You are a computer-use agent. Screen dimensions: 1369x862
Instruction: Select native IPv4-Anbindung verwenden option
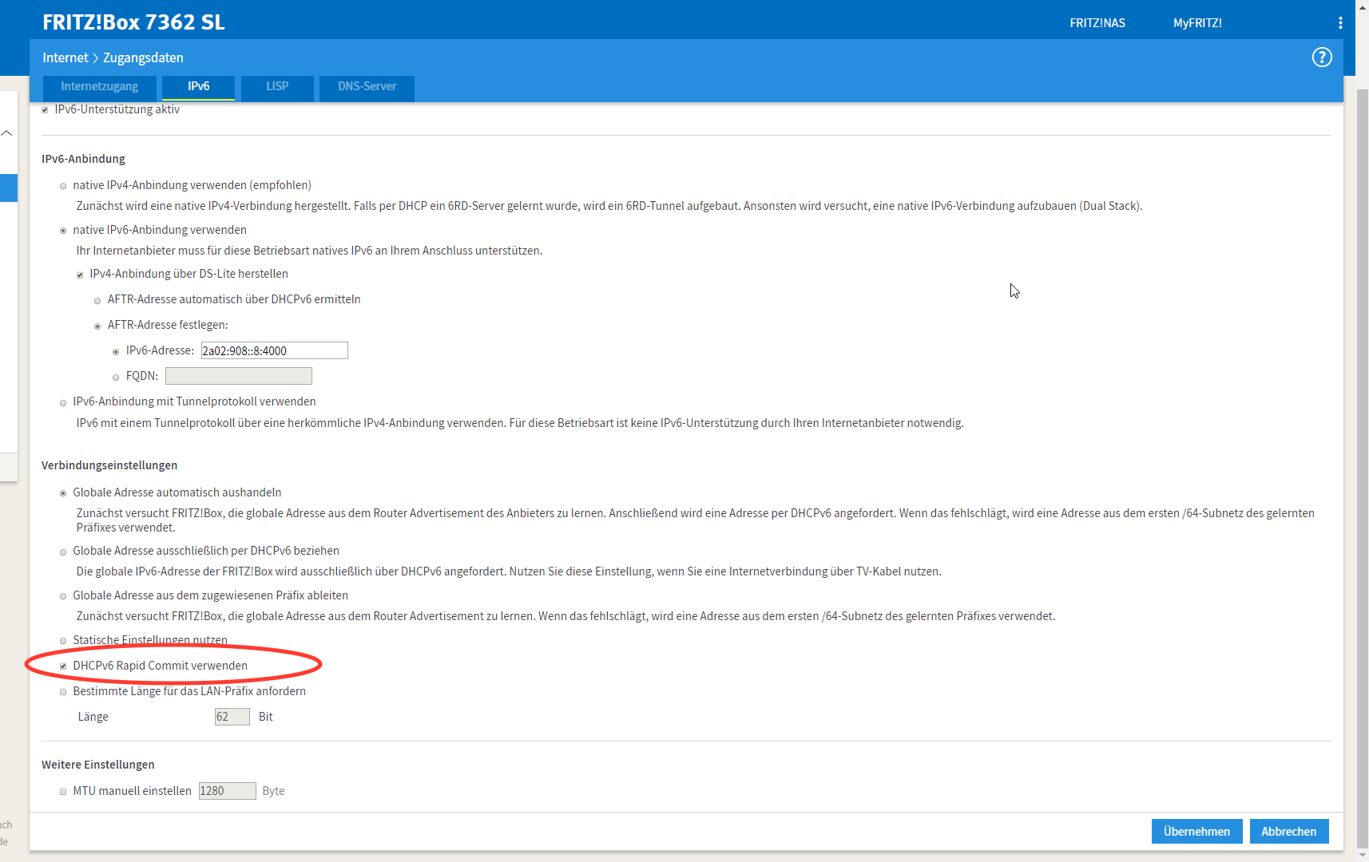[x=63, y=186]
